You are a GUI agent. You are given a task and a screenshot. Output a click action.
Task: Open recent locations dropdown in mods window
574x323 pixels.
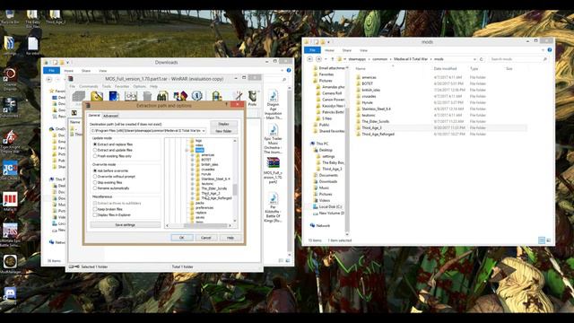pyautogui.click(x=326, y=59)
